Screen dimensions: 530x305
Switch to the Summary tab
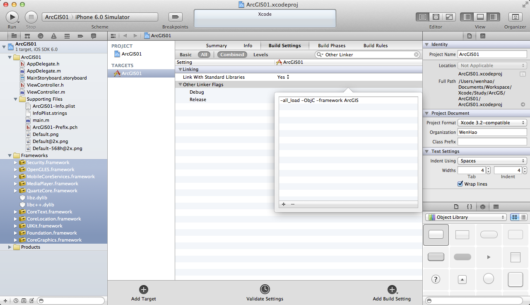(x=216, y=46)
